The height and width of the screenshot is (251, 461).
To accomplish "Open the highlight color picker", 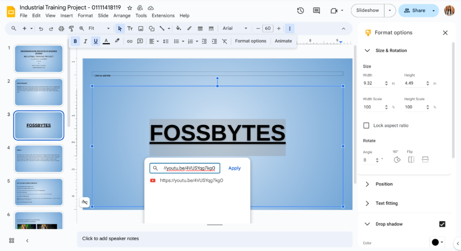I will [x=117, y=41].
